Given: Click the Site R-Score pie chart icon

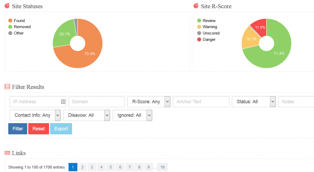Looking at the screenshot, I should 196,6.
